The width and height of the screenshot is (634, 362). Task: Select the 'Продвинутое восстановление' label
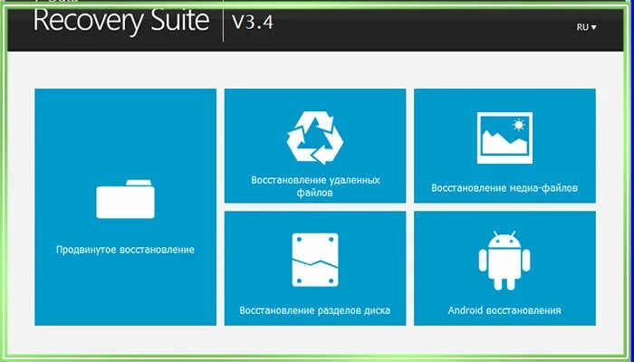tap(125, 250)
